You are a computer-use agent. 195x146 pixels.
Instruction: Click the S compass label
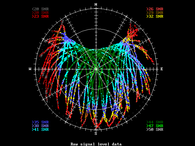point(96,134)
